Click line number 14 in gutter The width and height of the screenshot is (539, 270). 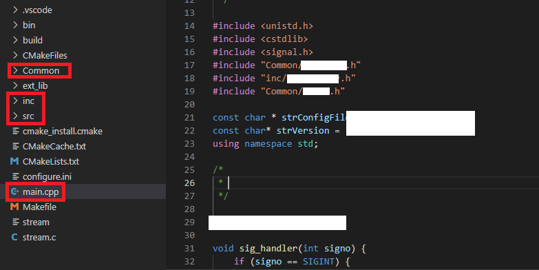189,25
